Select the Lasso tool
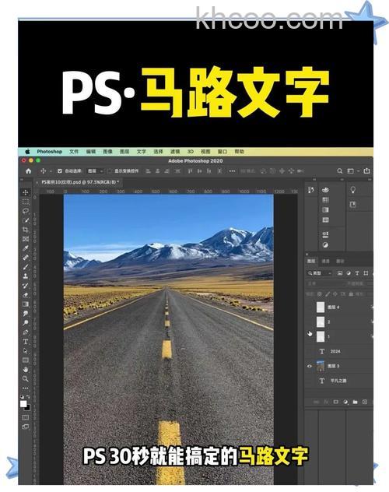Viewport: 389px width, 492px height. [x=26, y=211]
